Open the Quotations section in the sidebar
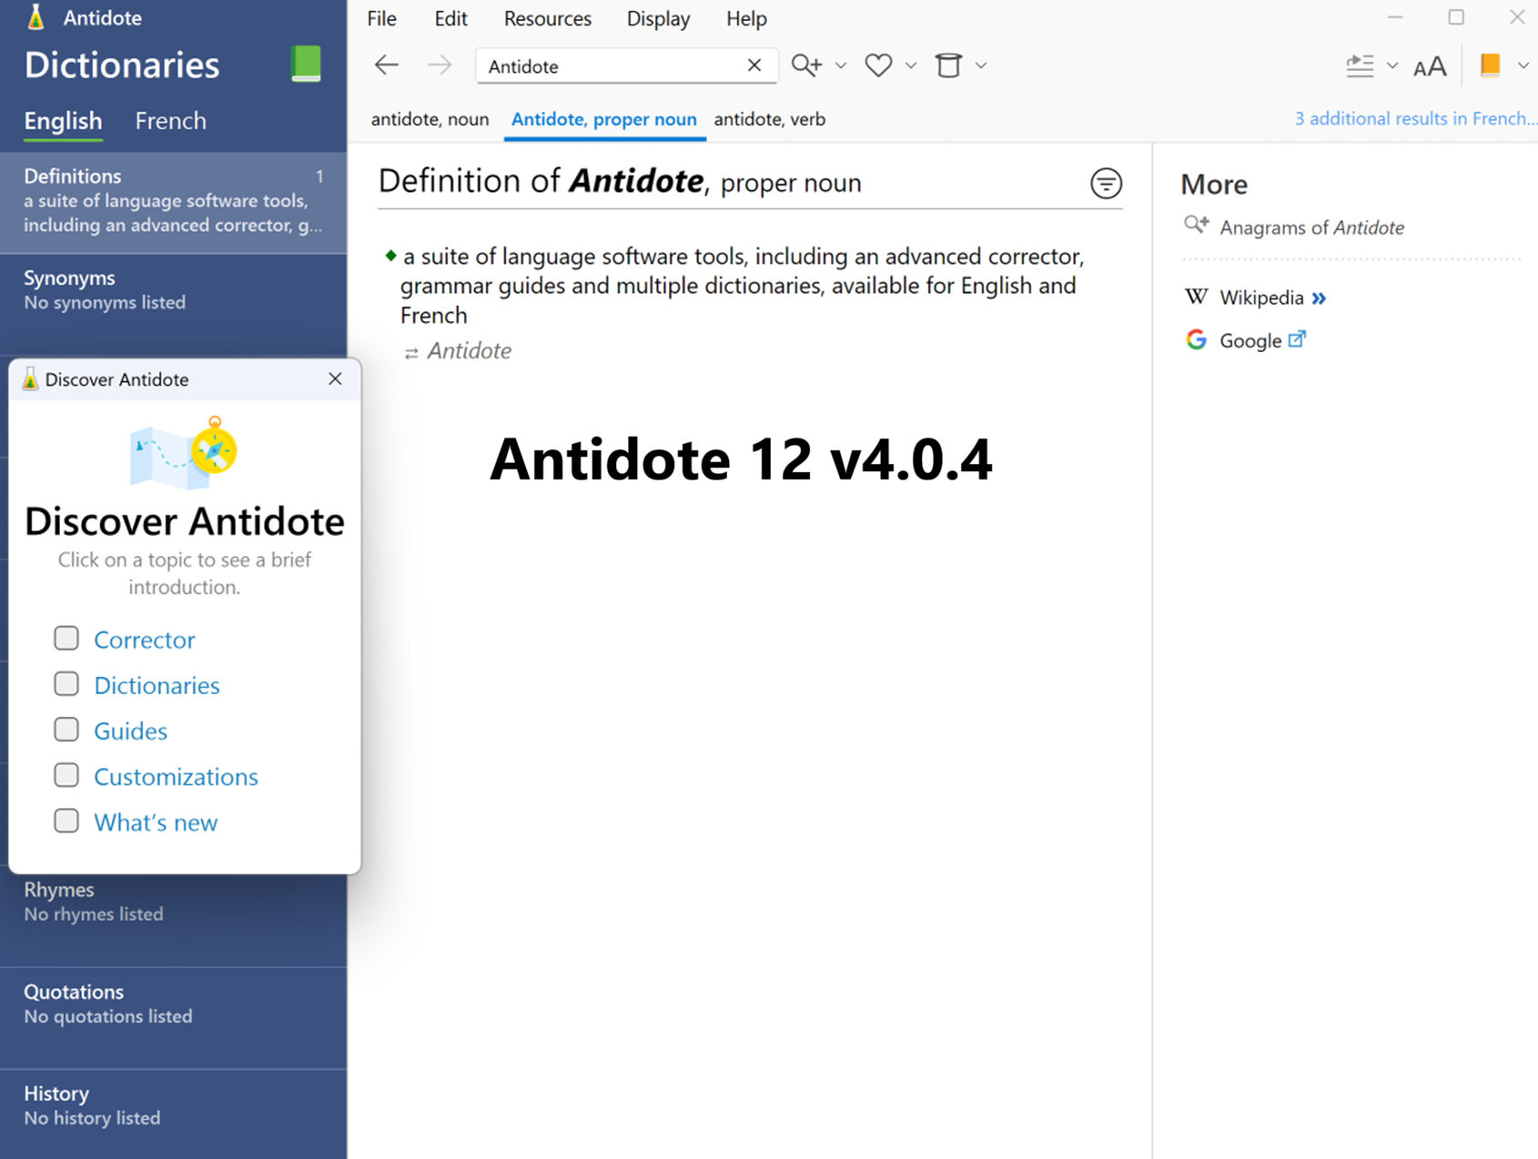The width and height of the screenshot is (1538, 1159). pyautogui.click(x=173, y=1017)
